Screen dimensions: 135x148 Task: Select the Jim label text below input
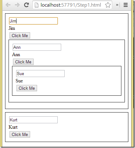click(12, 28)
